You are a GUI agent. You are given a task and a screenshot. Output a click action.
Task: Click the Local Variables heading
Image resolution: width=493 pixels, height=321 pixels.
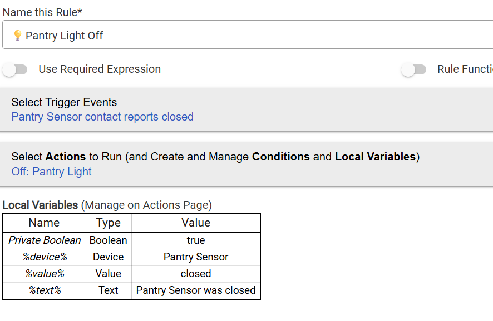point(40,205)
